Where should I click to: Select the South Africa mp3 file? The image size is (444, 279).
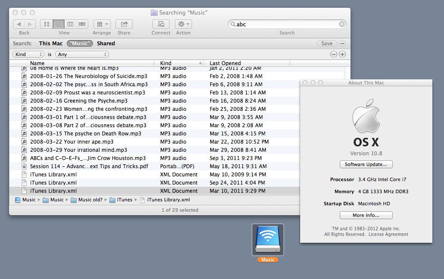click(x=89, y=85)
